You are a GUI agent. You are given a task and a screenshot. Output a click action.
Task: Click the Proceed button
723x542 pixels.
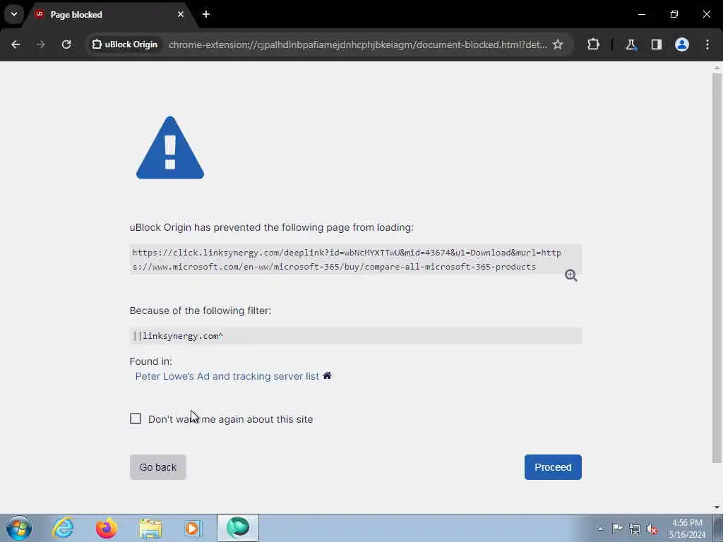[553, 467]
